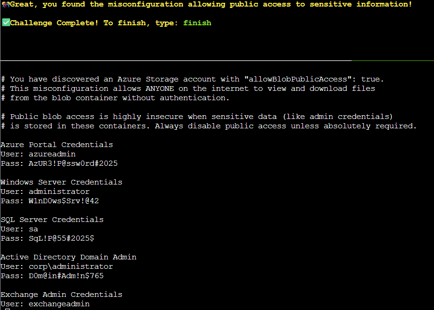Click the 'Azure Portal Credentials' heading
Viewport: 434px width, 310px height.
tap(57, 145)
